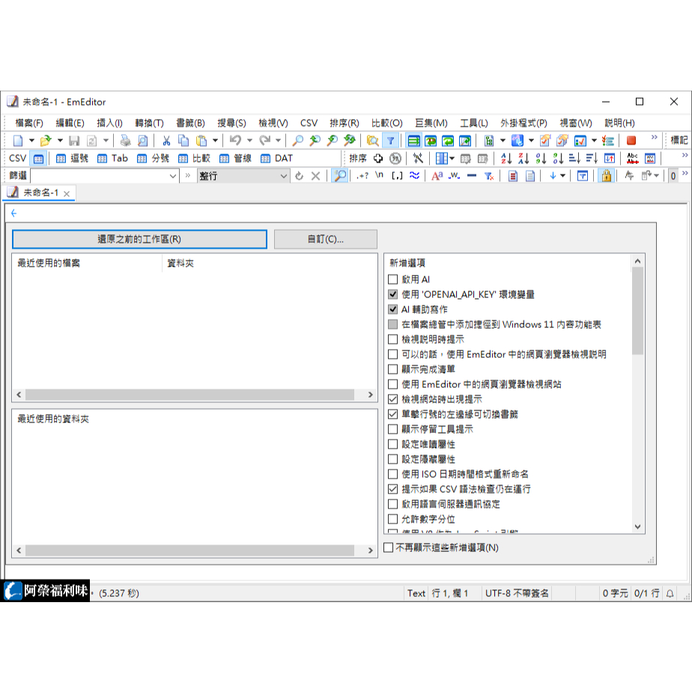This screenshot has height=692, width=692.
Task: Toggle the escape sequence \n filter option
Action: click(379, 176)
